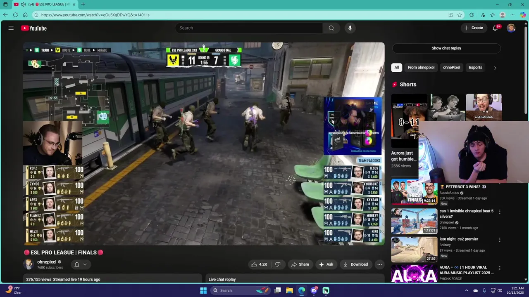Screen dimensions: 529x297
Task: Open the subscription notification bell dropdown
Action: click(81, 264)
